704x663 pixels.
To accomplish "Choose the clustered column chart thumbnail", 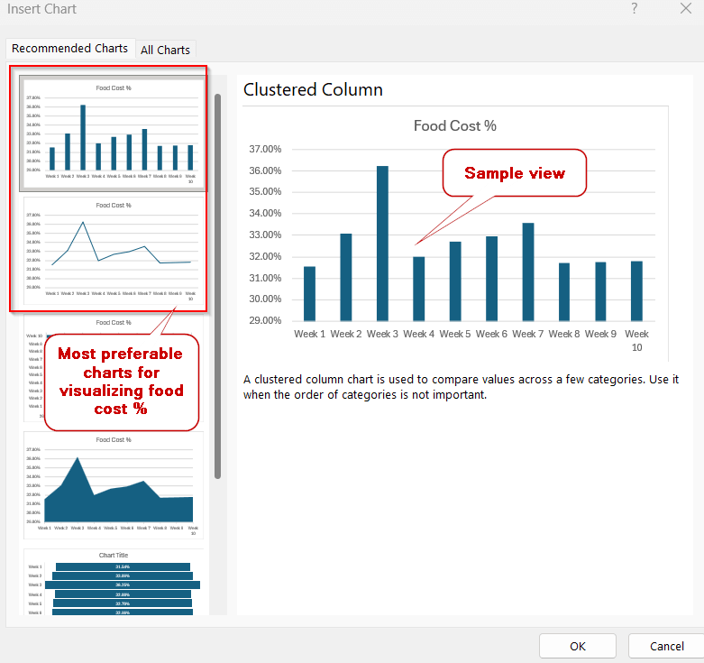I will coord(114,133).
